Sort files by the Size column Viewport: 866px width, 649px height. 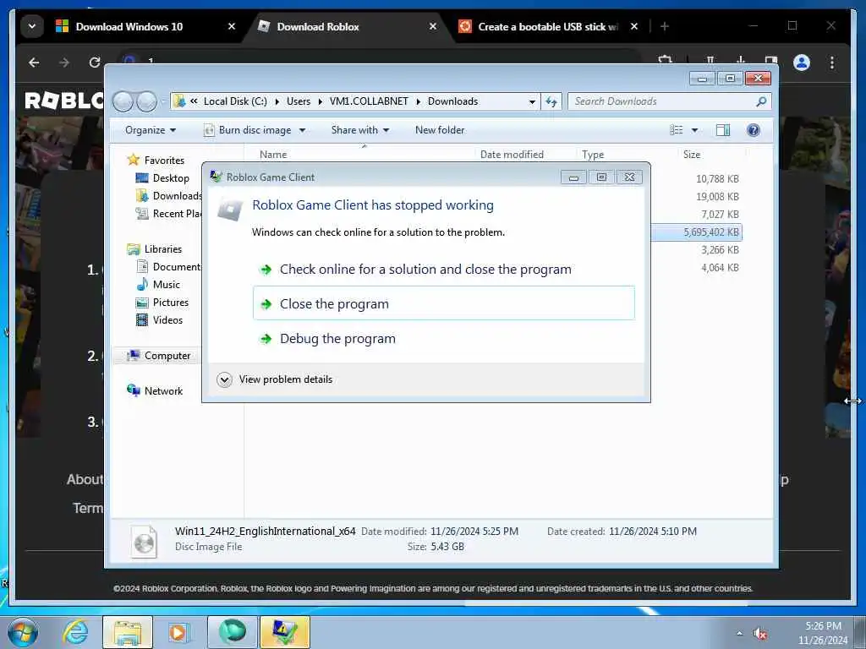692,155
